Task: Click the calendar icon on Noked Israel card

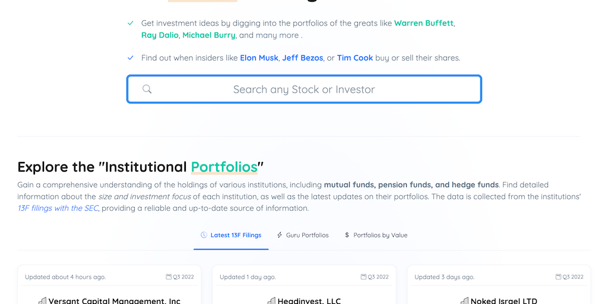Action: coord(559,277)
